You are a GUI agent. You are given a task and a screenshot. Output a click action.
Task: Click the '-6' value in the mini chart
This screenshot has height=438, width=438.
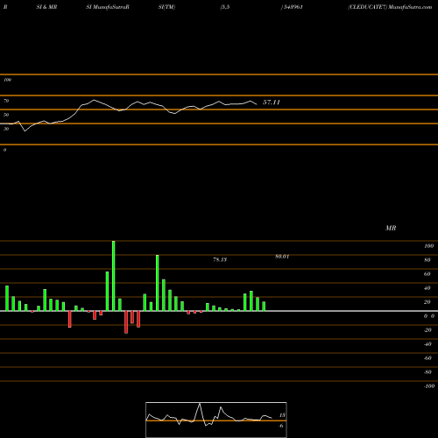[x=281, y=426]
